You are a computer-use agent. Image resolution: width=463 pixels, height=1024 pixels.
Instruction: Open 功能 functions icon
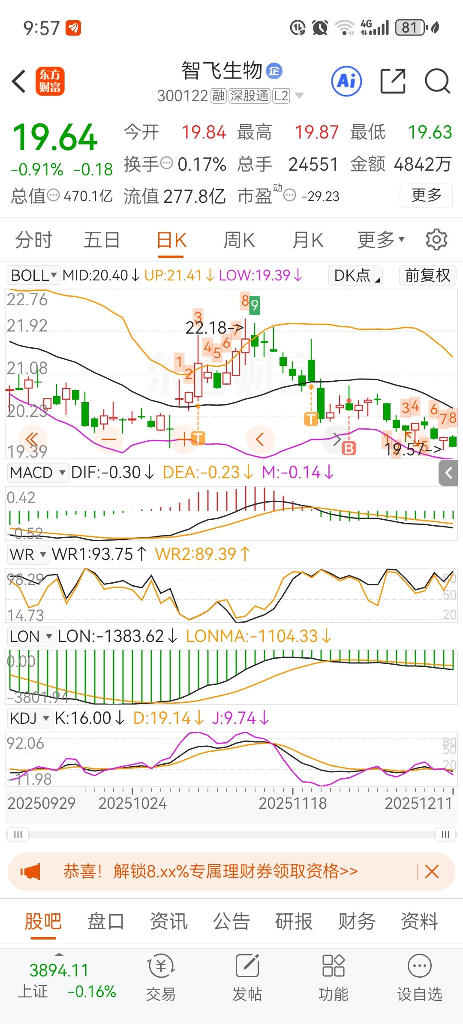coord(334,977)
